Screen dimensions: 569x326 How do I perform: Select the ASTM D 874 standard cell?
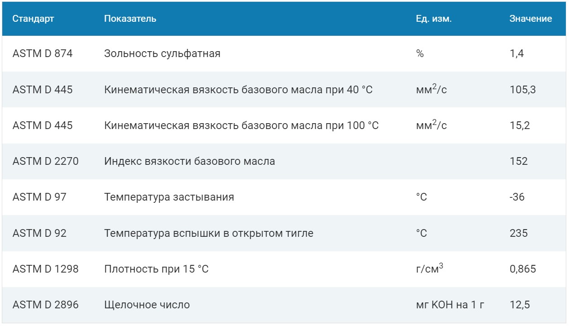pyautogui.click(x=43, y=53)
